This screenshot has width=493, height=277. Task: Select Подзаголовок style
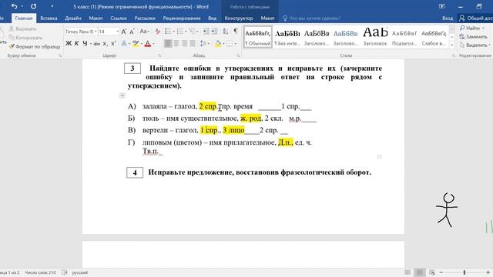click(x=404, y=37)
